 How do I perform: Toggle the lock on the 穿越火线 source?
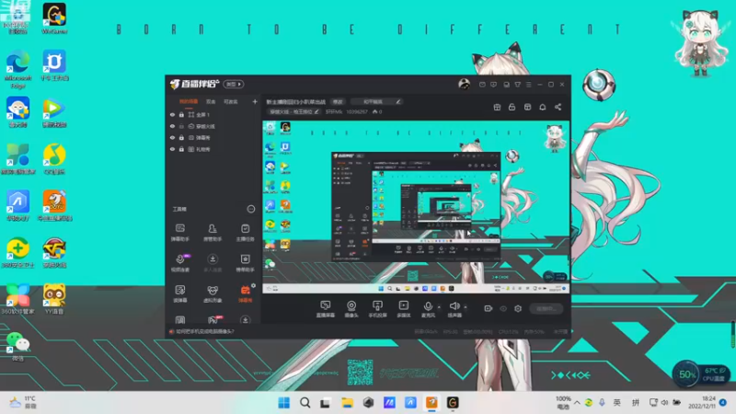point(181,126)
